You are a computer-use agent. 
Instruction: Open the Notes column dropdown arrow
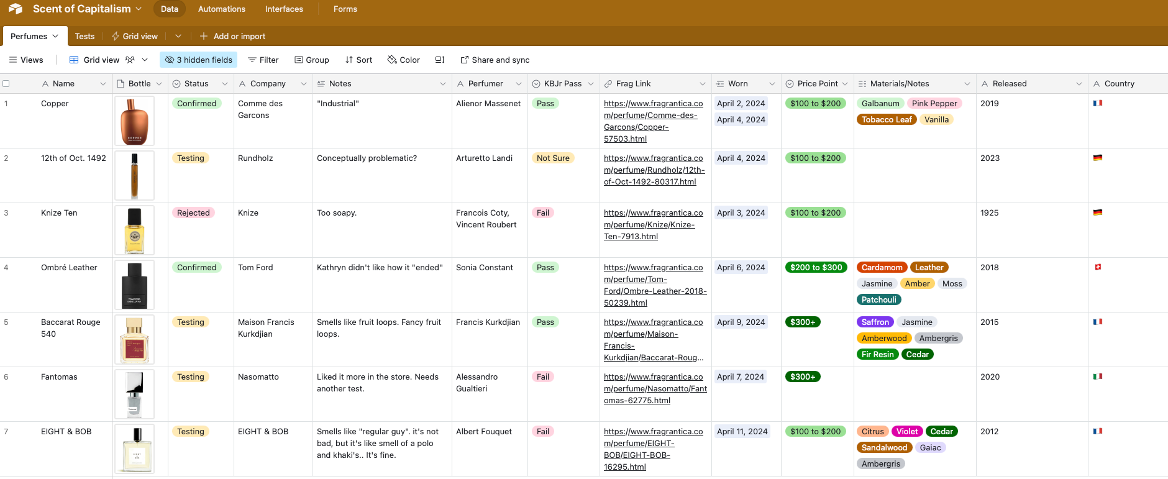[x=443, y=83]
